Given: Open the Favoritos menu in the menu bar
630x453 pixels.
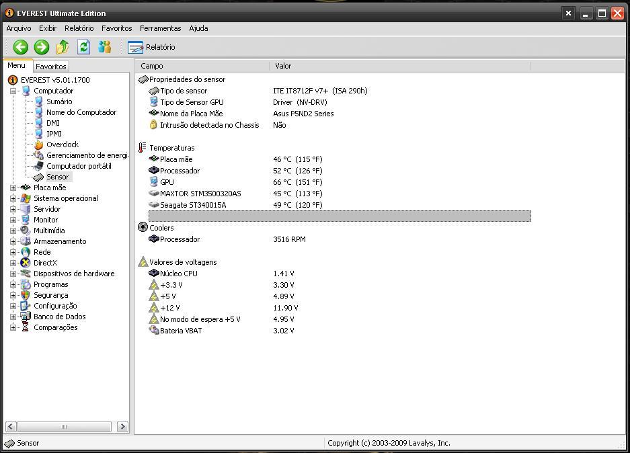Looking at the screenshot, I should tap(116, 28).
